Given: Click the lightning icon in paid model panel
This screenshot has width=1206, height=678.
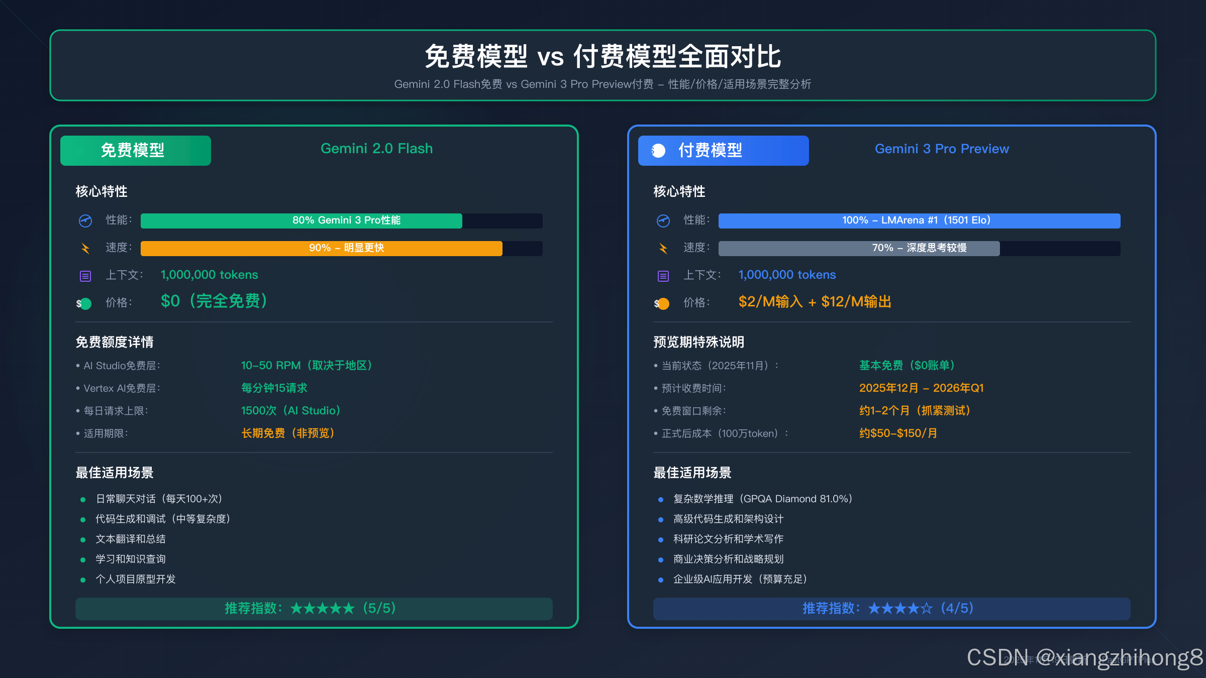Looking at the screenshot, I should coord(663,248).
